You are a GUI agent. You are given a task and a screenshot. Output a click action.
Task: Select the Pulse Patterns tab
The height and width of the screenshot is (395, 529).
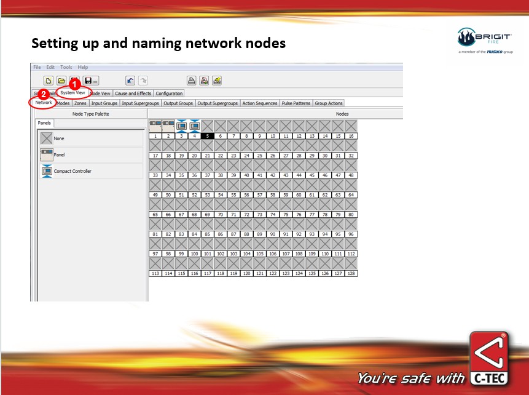coord(296,103)
